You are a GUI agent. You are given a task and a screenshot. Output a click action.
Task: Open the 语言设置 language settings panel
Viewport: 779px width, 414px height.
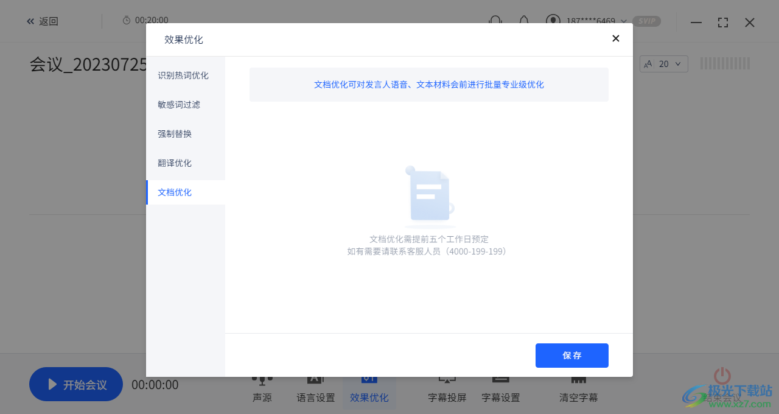pyautogui.click(x=315, y=390)
